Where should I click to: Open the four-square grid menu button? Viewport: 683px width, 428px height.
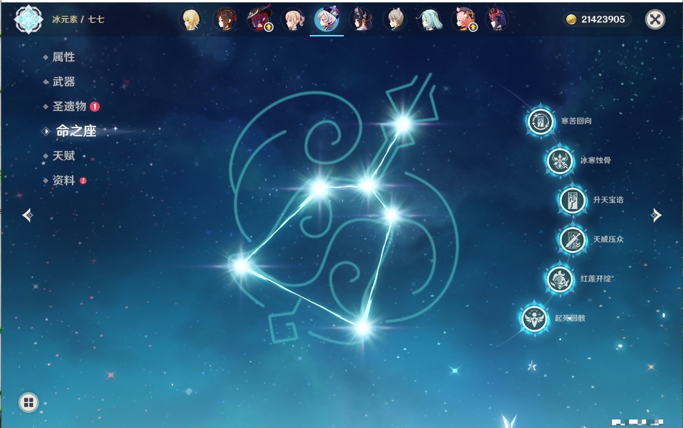[28, 402]
